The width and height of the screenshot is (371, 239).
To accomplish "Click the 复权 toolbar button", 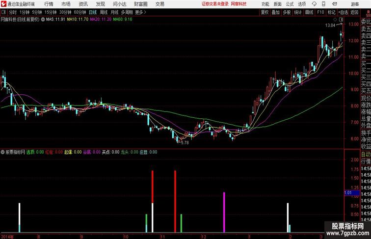I will (x=265, y=12).
